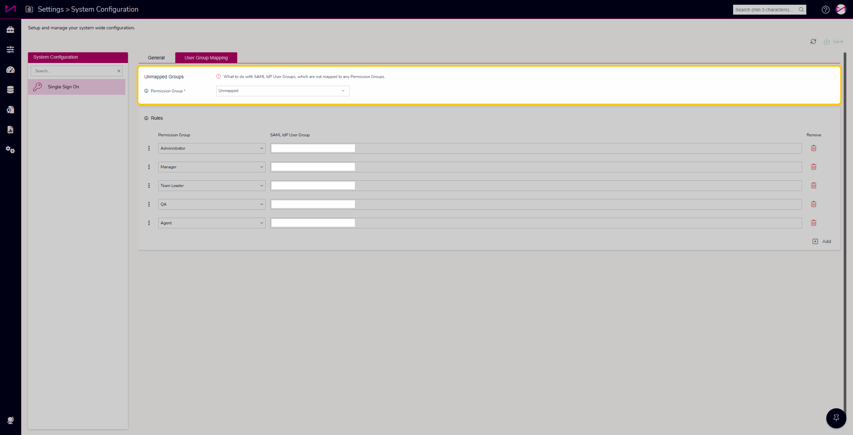
Task: Click the database stack sidebar icon
Action: click(x=10, y=90)
